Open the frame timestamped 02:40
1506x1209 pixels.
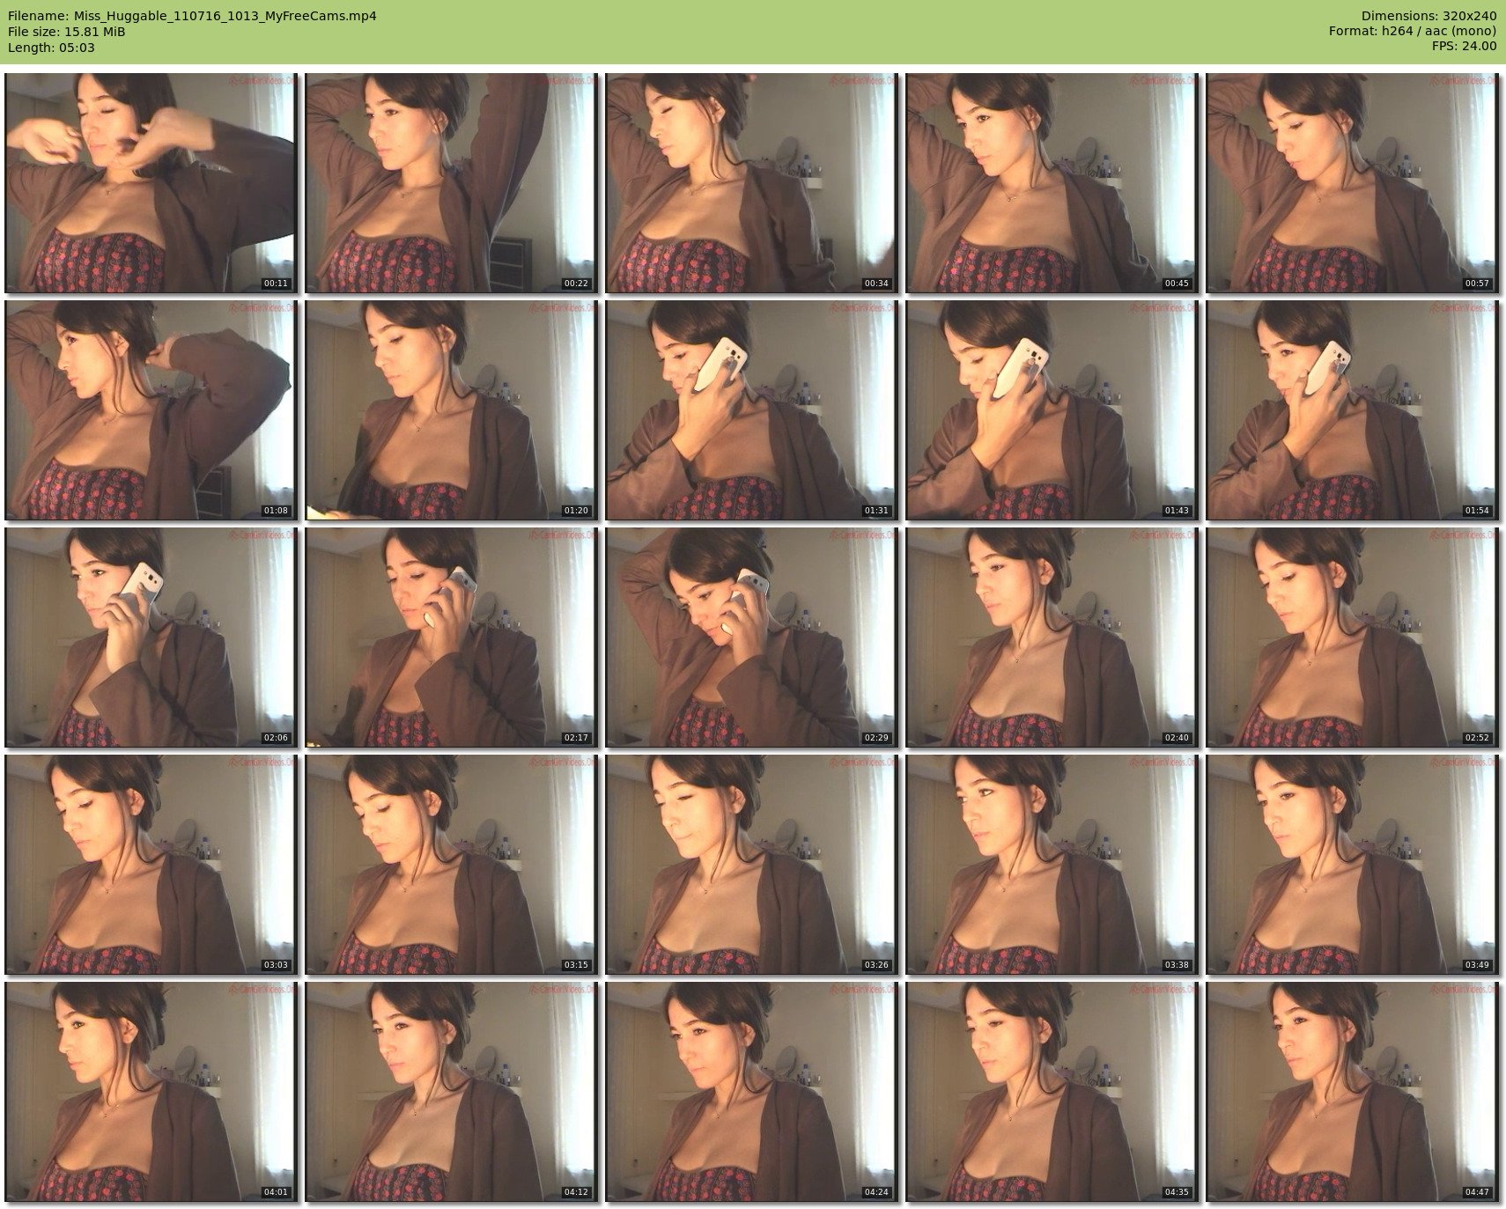(1052, 638)
